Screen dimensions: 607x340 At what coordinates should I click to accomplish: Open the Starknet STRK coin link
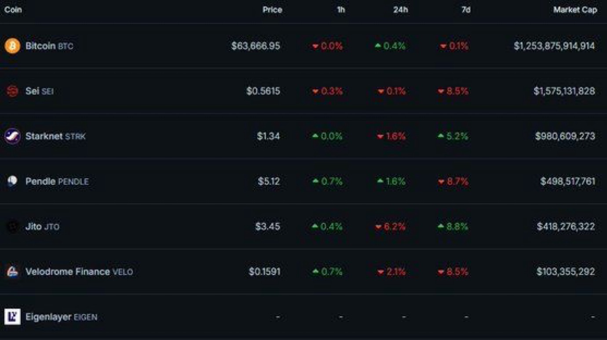(55, 136)
